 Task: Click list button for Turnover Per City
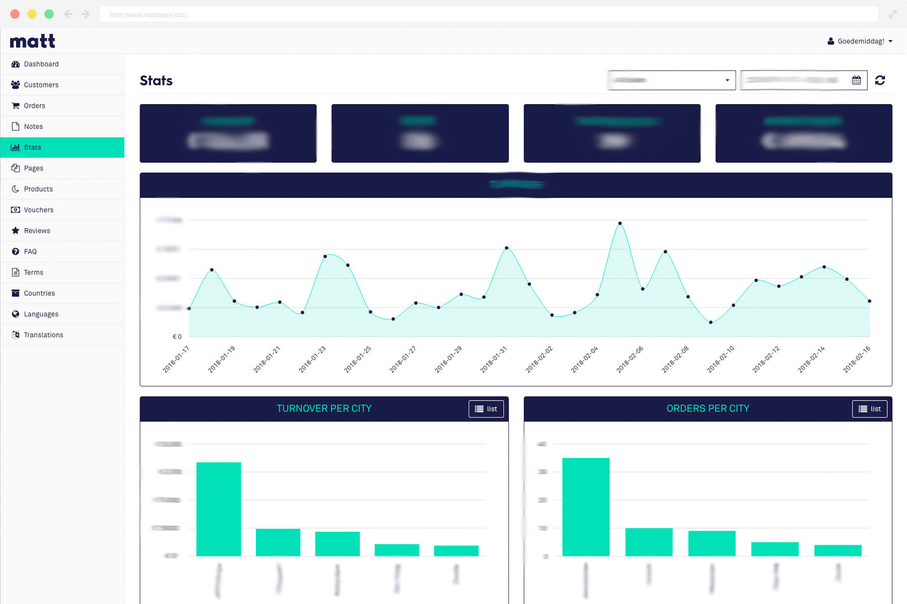[486, 409]
